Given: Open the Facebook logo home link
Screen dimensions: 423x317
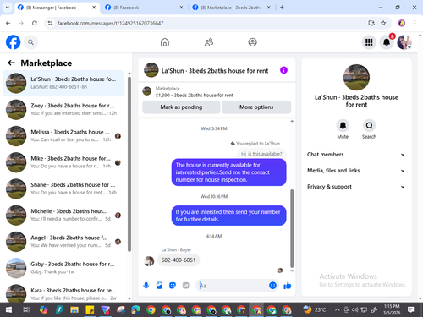Looking at the screenshot, I should [14, 42].
